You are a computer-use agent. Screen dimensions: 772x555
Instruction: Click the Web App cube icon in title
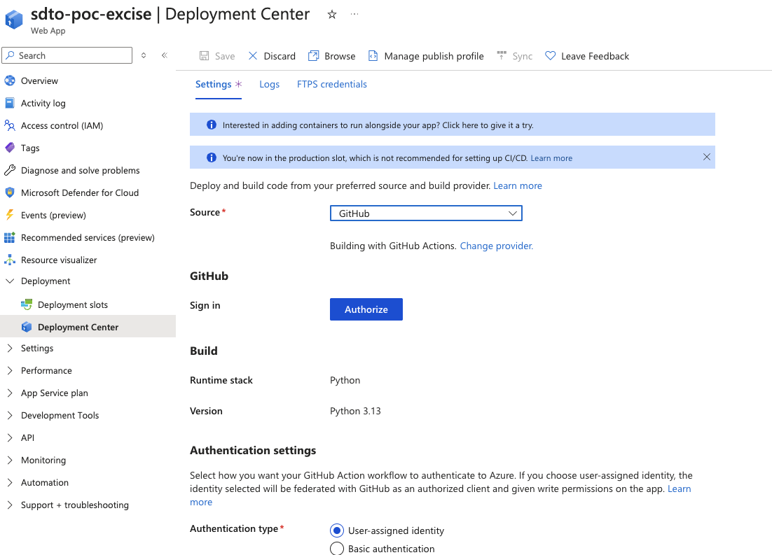tap(14, 20)
